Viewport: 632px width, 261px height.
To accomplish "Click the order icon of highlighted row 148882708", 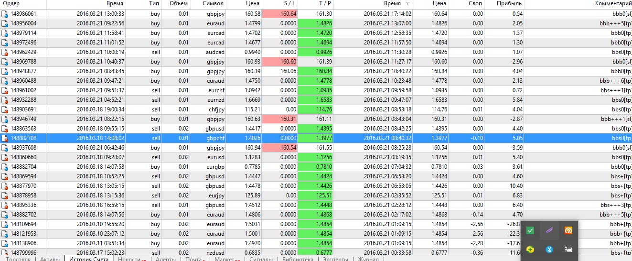I will pyautogui.click(x=5, y=138).
